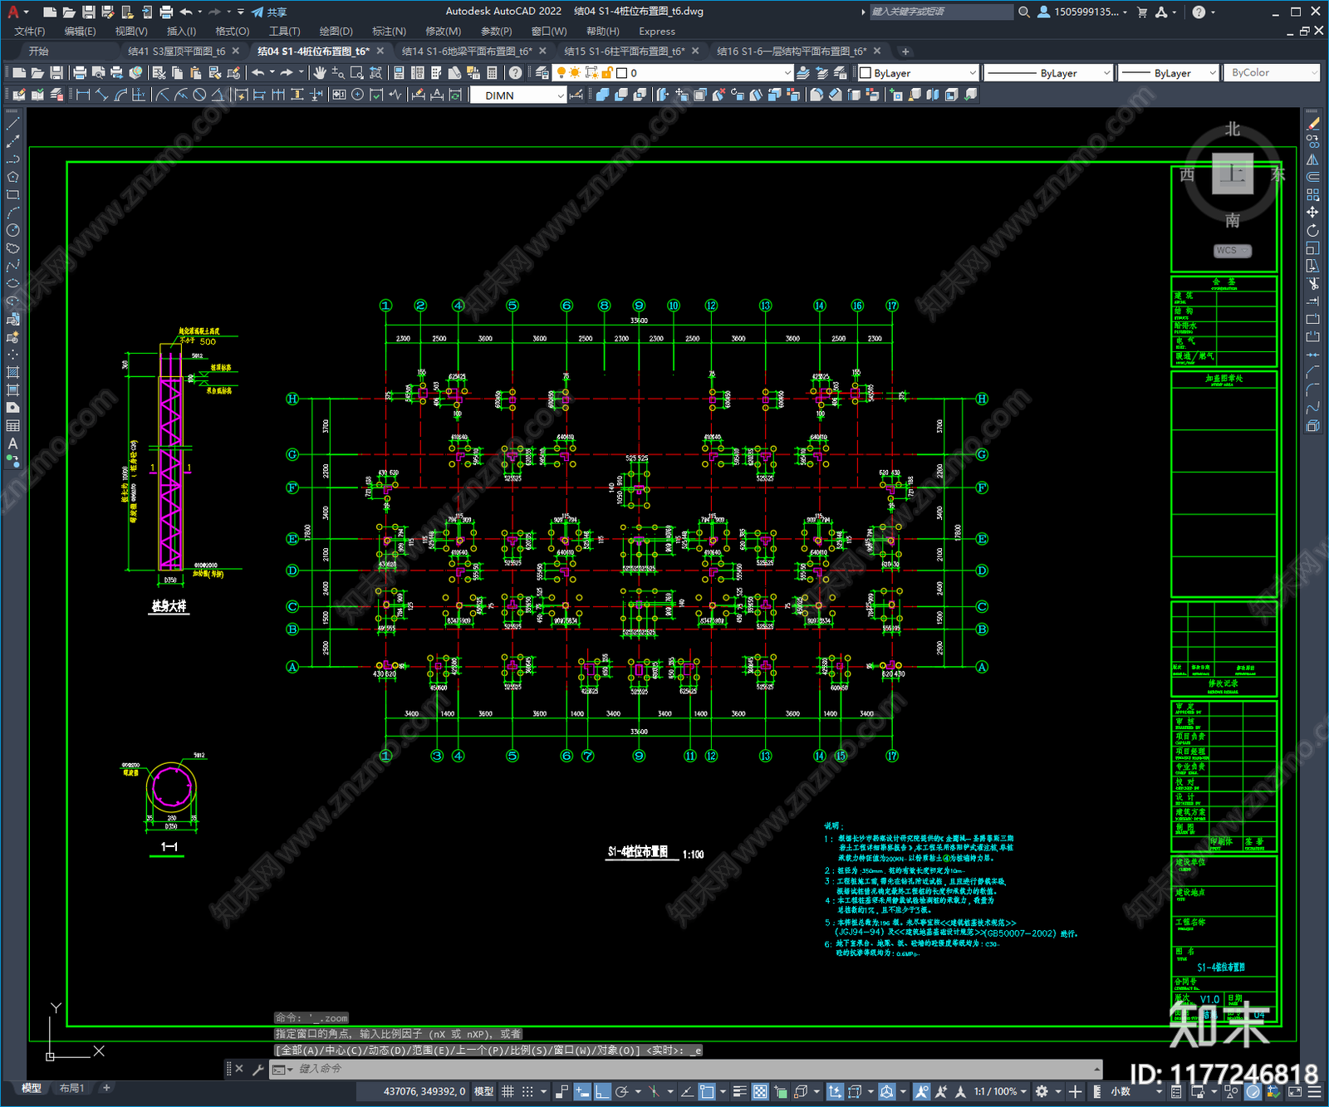Select the multiline Text tool A
The width and height of the screenshot is (1329, 1107).
coord(12,443)
